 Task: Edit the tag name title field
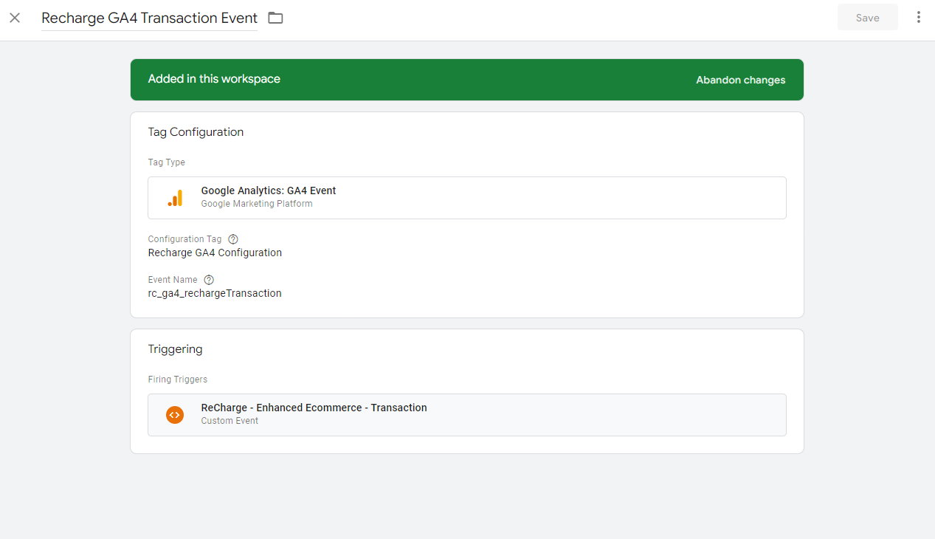tap(149, 18)
